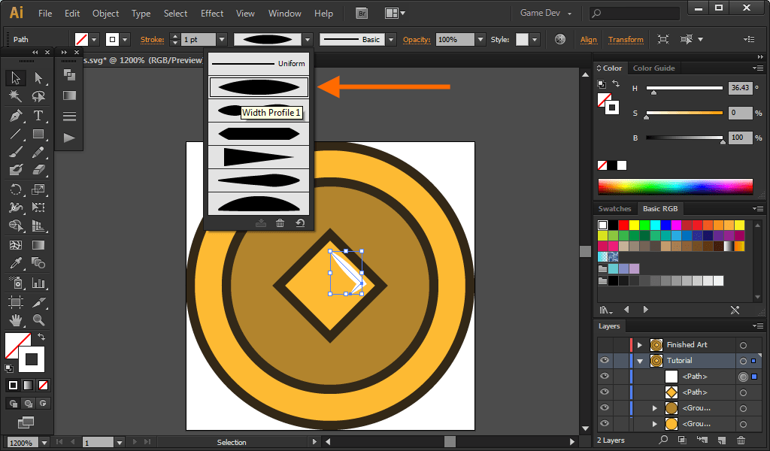Choose Width Profile 1 in the stroke profile list
The width and height of the screenshot is (770, 451).
coord(259,86)
